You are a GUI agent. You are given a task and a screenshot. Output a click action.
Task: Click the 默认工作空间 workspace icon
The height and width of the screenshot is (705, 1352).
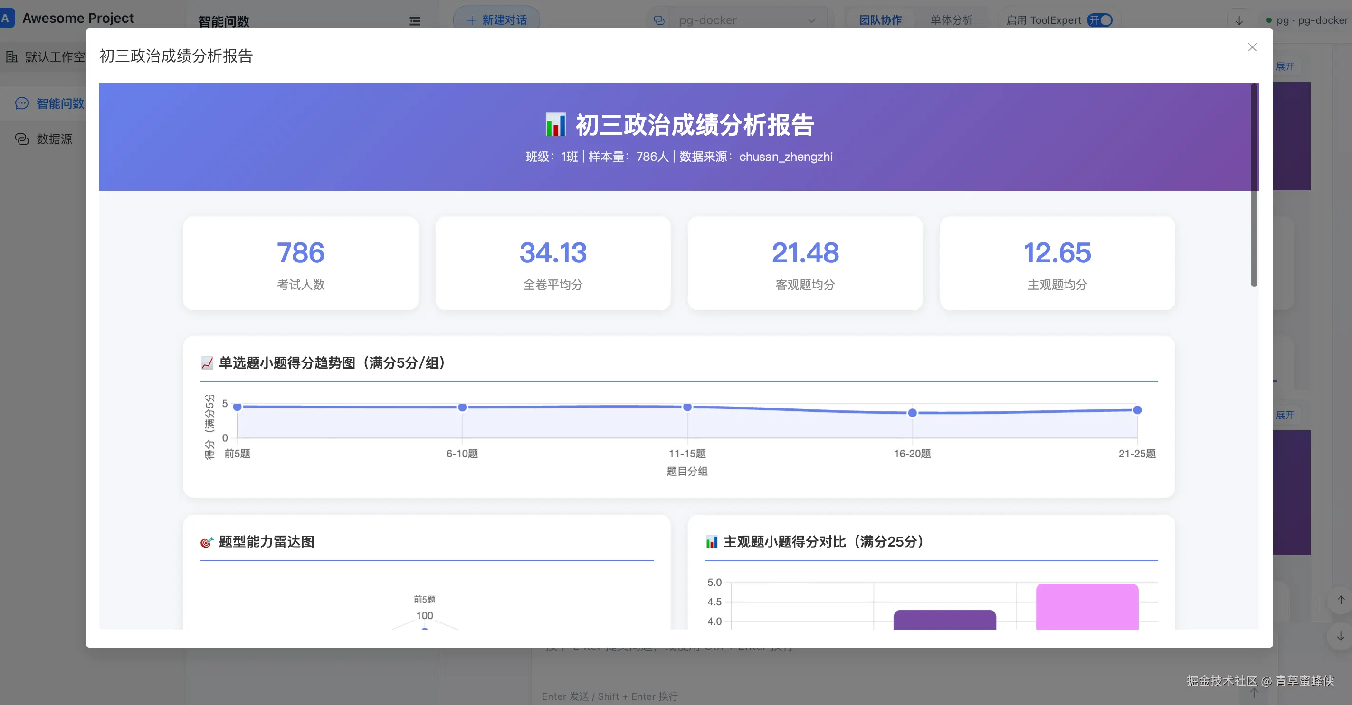(x=11, y=56)
